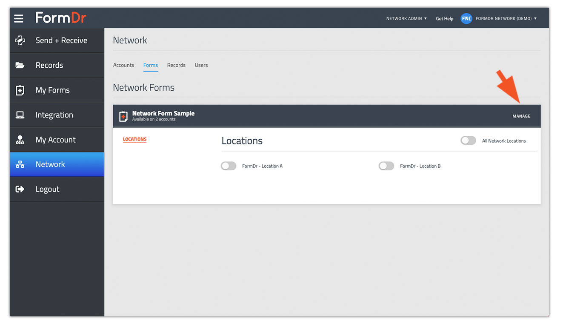
Task: Switch to the Users tab
Action: pos(201,65)
